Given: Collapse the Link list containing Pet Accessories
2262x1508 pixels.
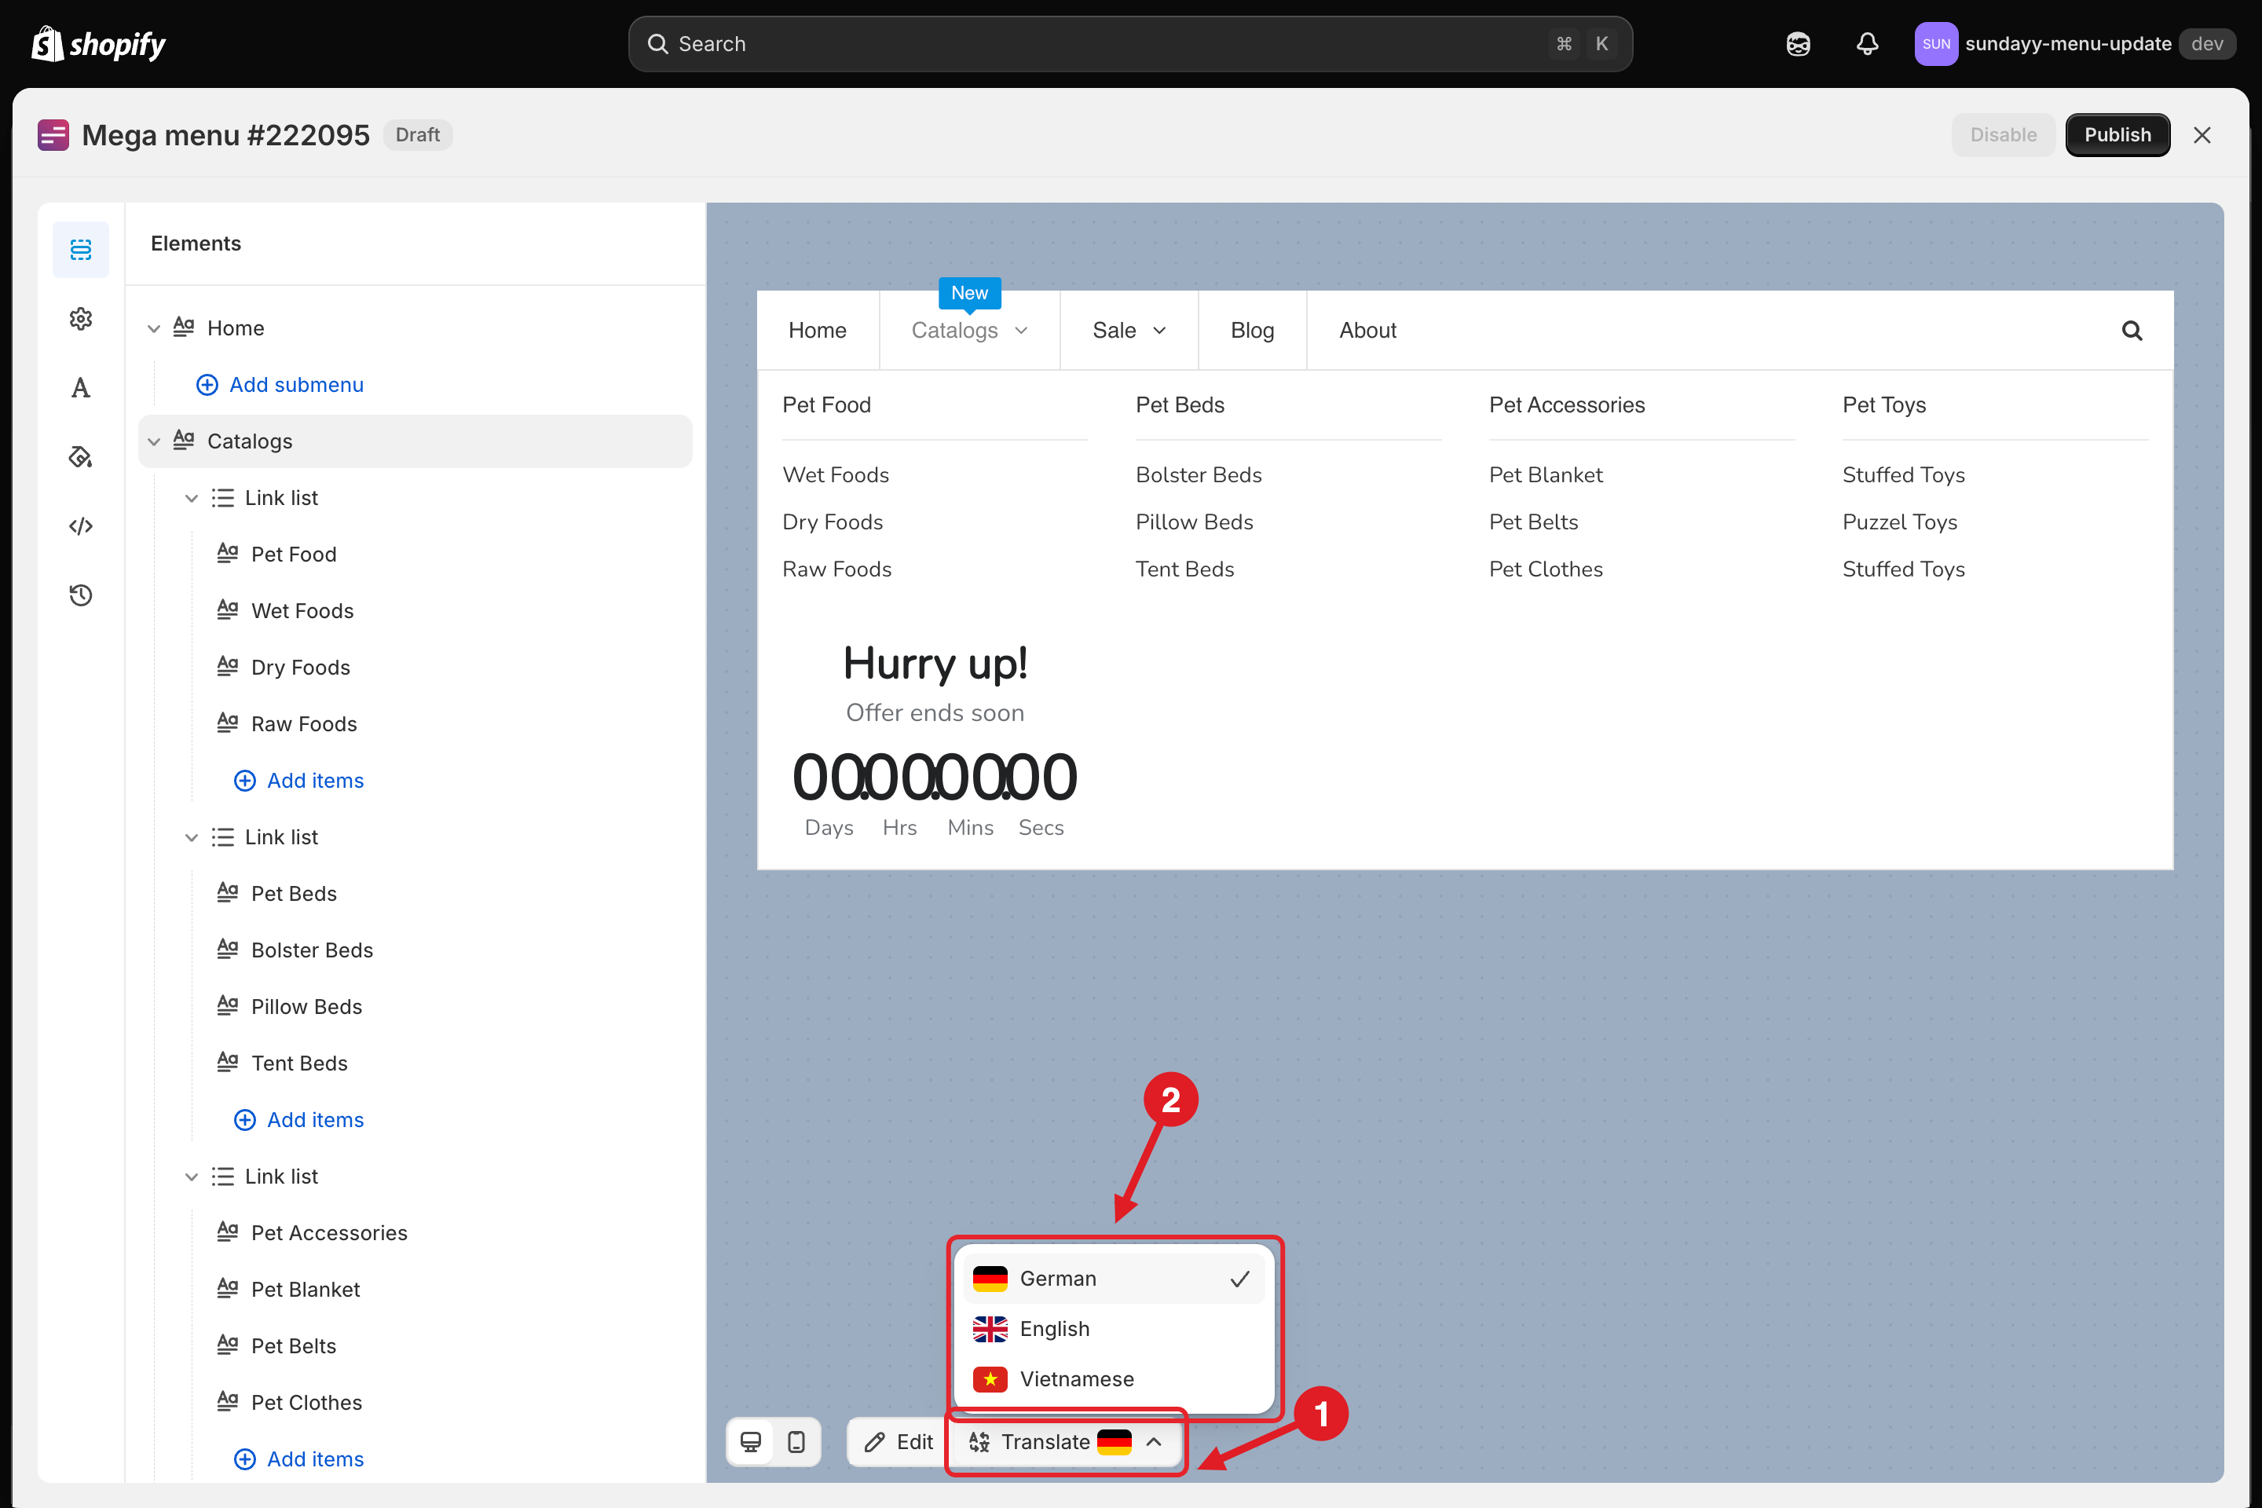Looking at the screenshot, I should (192, 1177).
